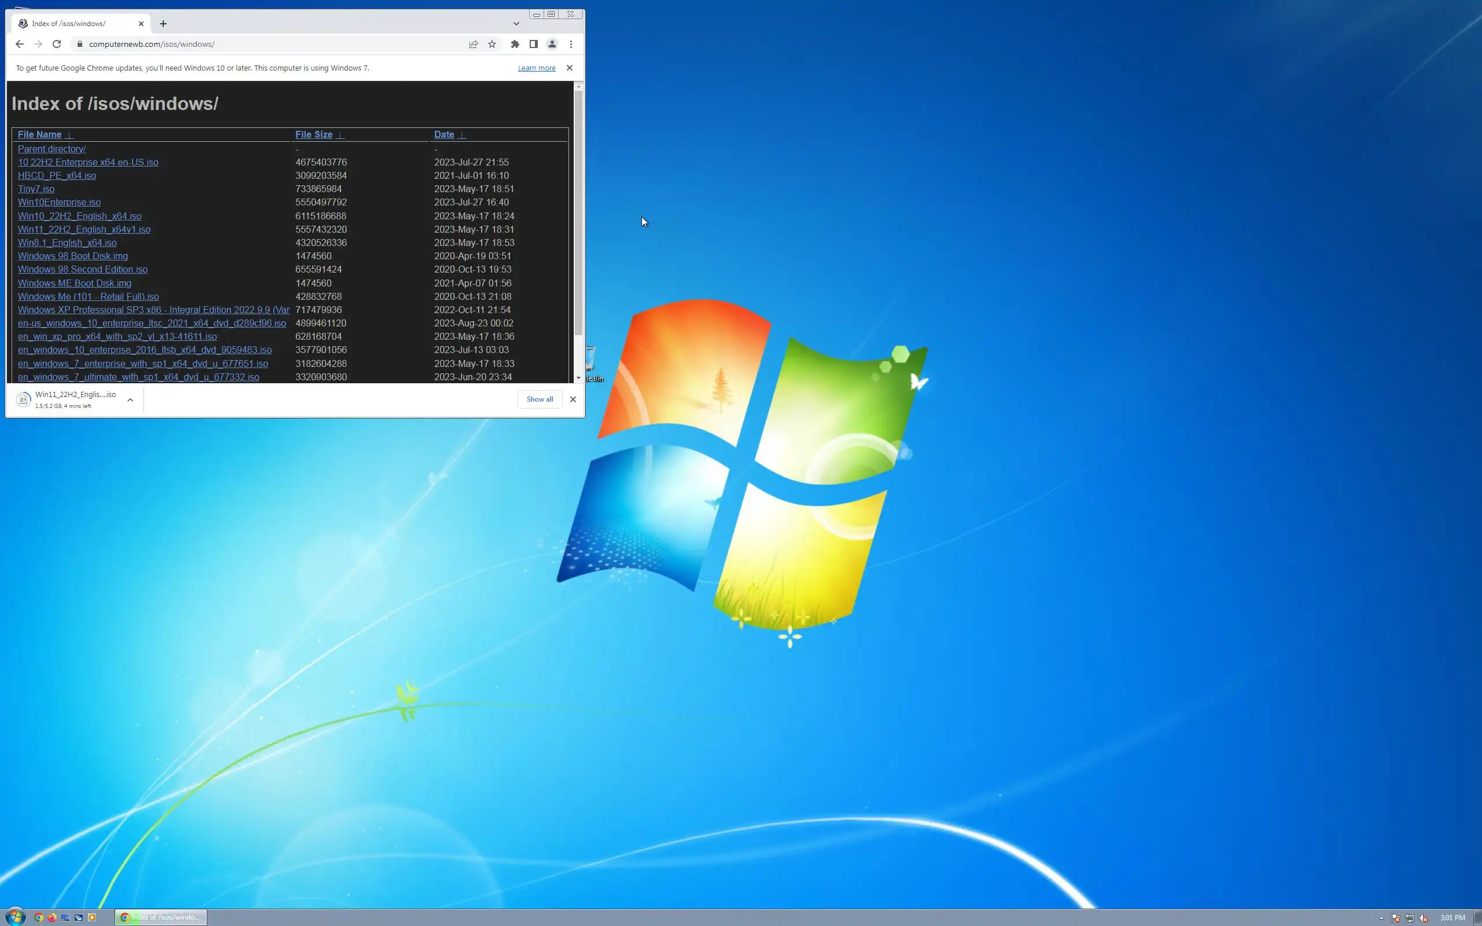The height and width of the screenshot is (926, 1482).
Task: Click the browser Back arrow
Action: click(20, 44)
